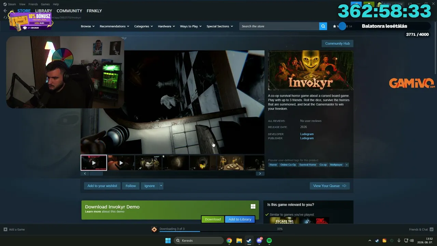Click the Community Hub button
The image size is (437, 246).
pyautogui.click(x=337, y=43)
